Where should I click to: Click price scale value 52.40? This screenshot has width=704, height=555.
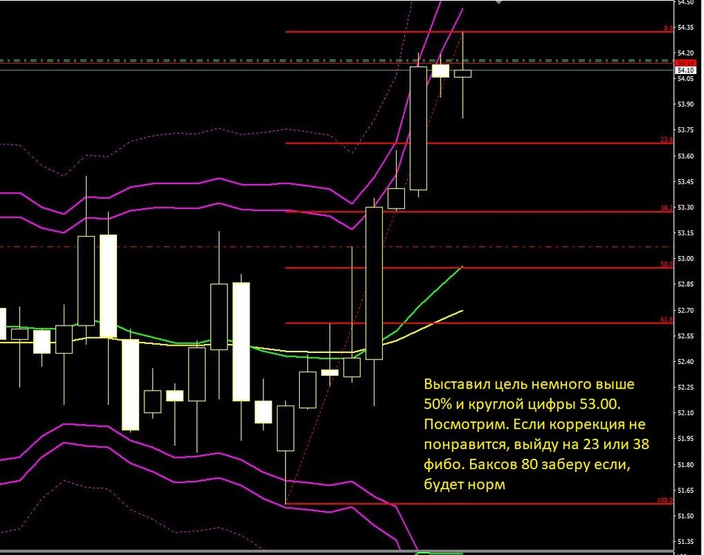point(685,362)
